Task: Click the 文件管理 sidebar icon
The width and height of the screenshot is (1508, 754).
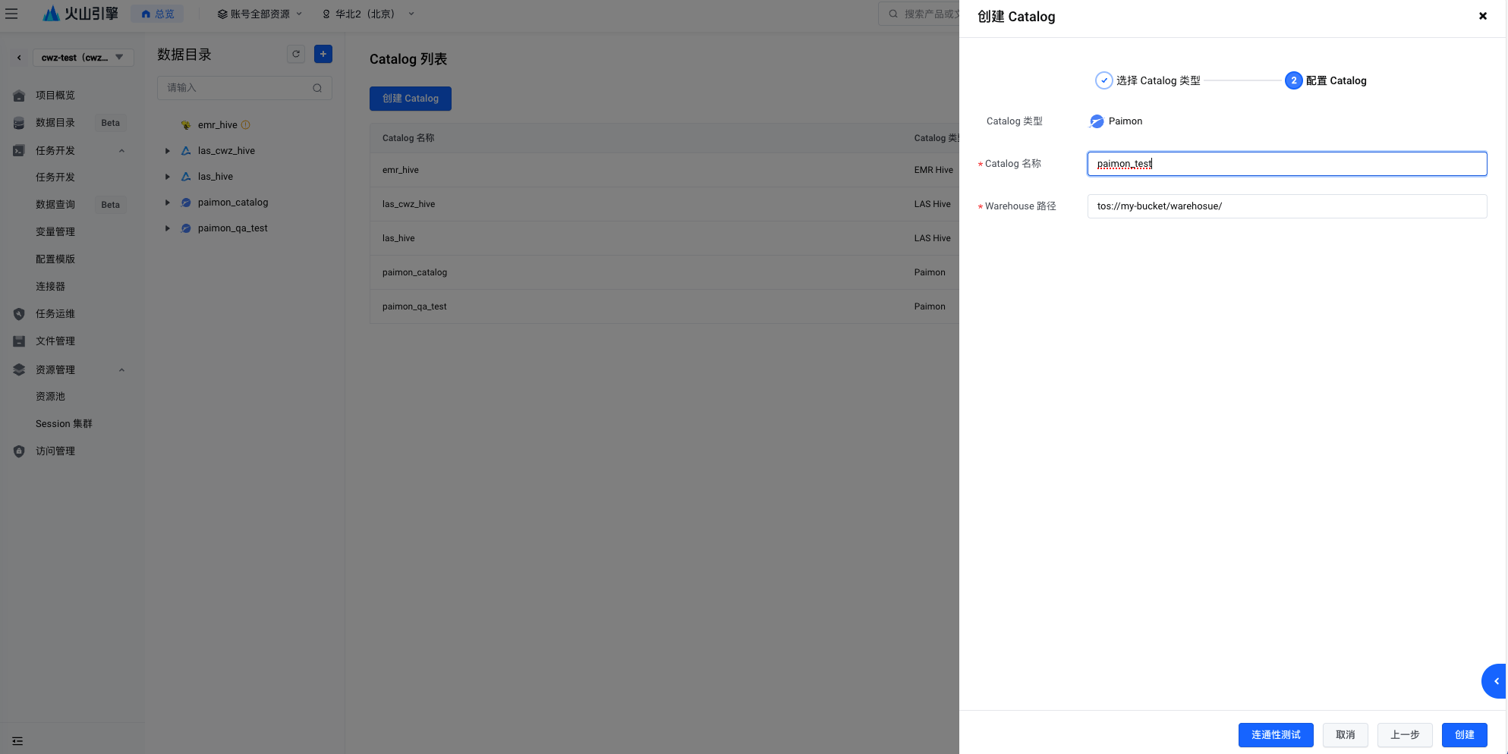Action: point(19,341)
